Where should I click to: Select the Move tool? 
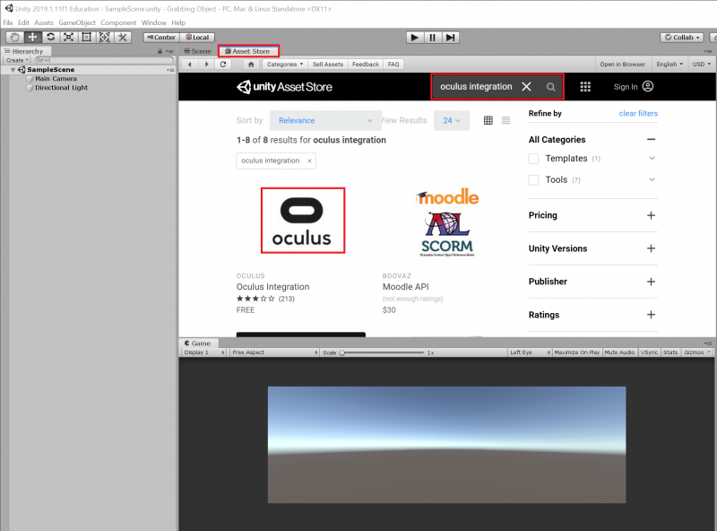tap(32, 38)
